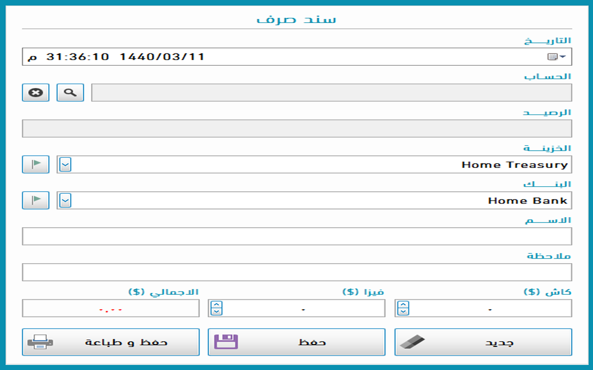Image resolution: width=593 pixels, height=370 pixels.
Task: Expand the Home Bank dropdown
Action: [x=65, y=200]
